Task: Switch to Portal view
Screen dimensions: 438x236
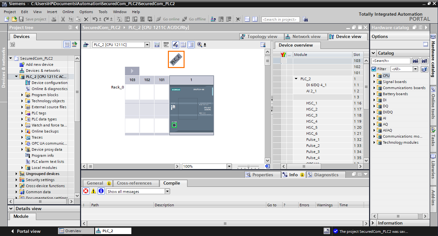Action: [x=26, y=231]
